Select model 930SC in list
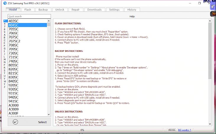216x134 pixels. click(x=27, y=89)
